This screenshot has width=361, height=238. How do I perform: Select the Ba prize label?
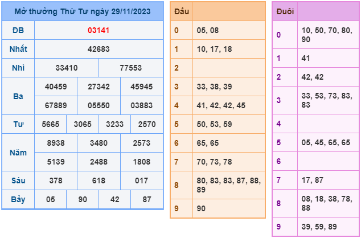coord(18,96)
